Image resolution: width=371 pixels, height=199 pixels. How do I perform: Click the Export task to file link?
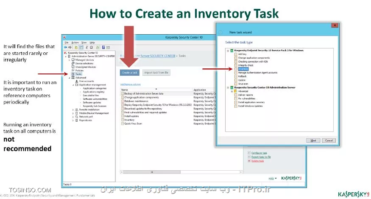point(261,157)
